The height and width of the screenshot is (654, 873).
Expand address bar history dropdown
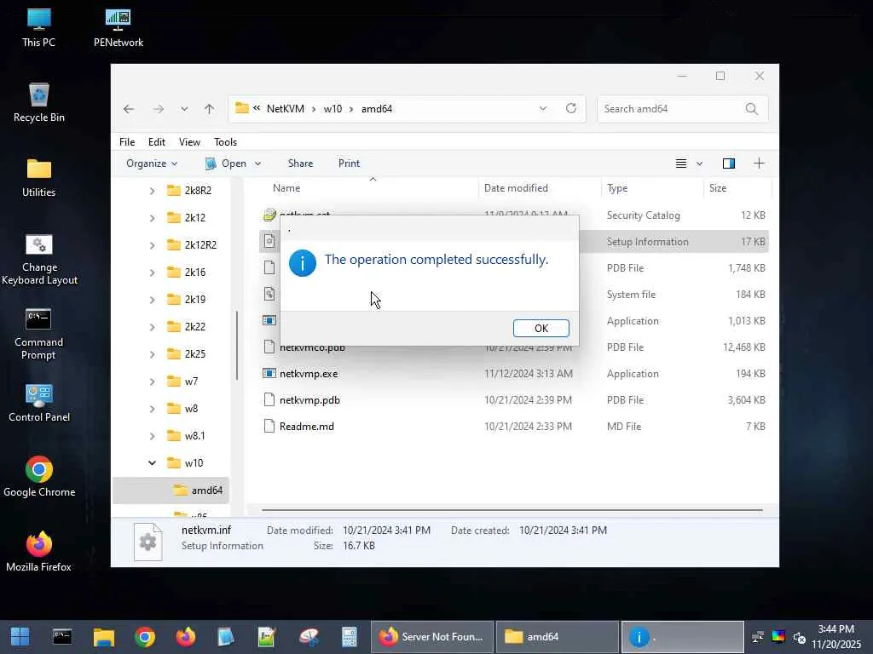click(543, 108)
